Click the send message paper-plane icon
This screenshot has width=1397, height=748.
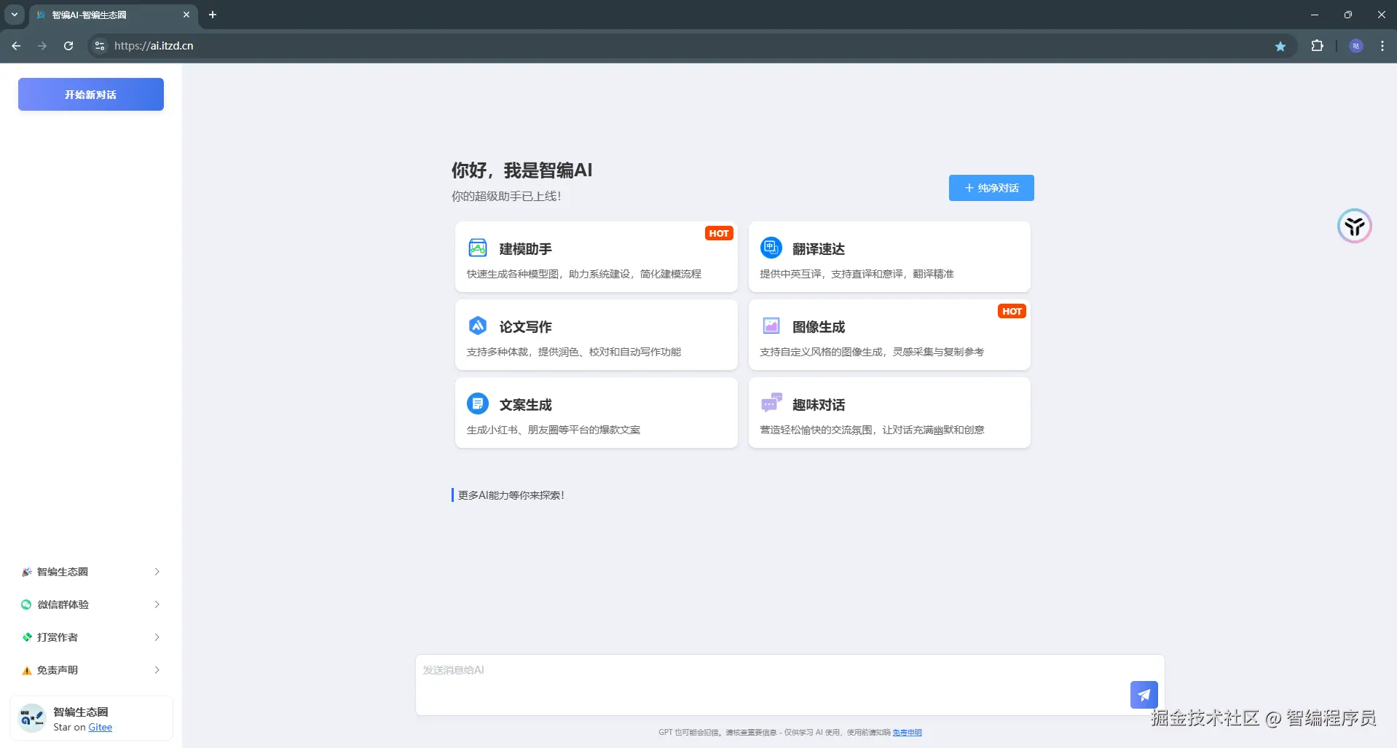1143,694
